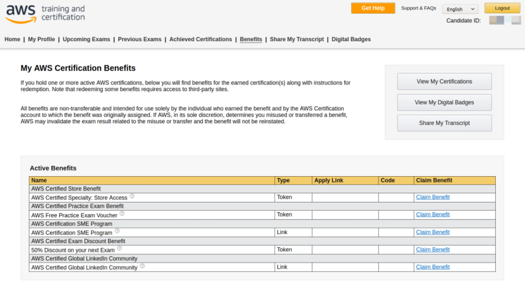This screenshot has height=284, width=525.
Task: Open the English language dropdown
Action: (x=460, y=9)
